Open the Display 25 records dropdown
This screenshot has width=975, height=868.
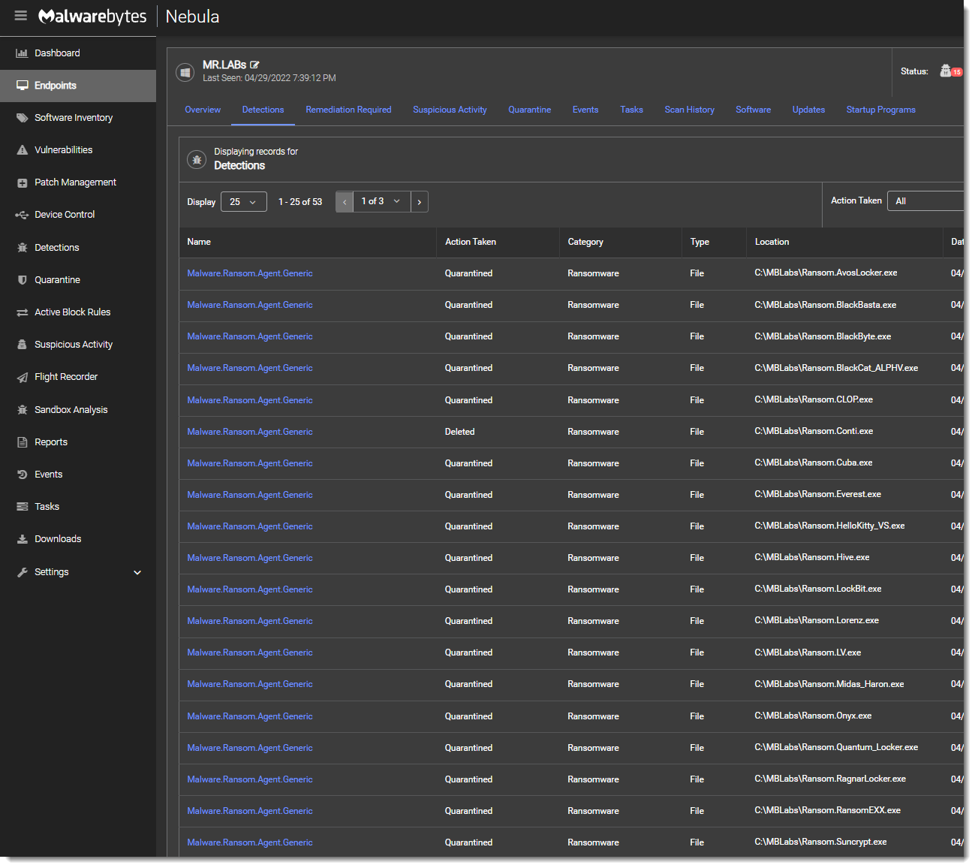[x=244, y=202]
